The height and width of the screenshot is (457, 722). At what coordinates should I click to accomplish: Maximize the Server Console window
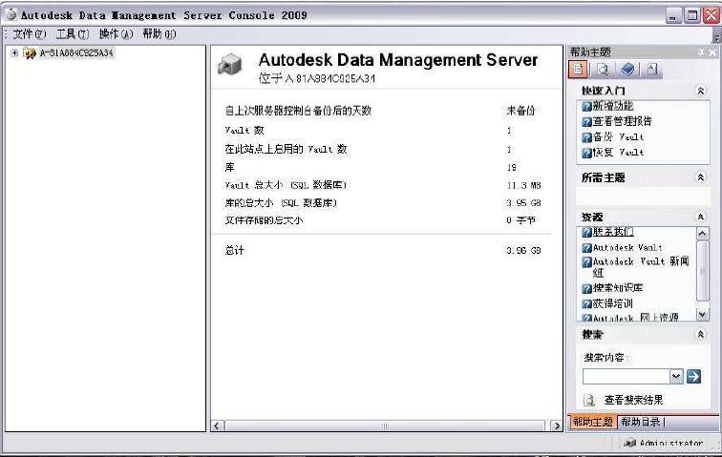point(692,15)
